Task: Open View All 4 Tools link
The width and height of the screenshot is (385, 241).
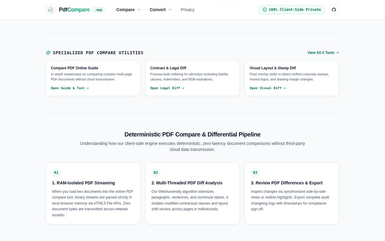Action: pyautogui.click(x=323, y=53)
